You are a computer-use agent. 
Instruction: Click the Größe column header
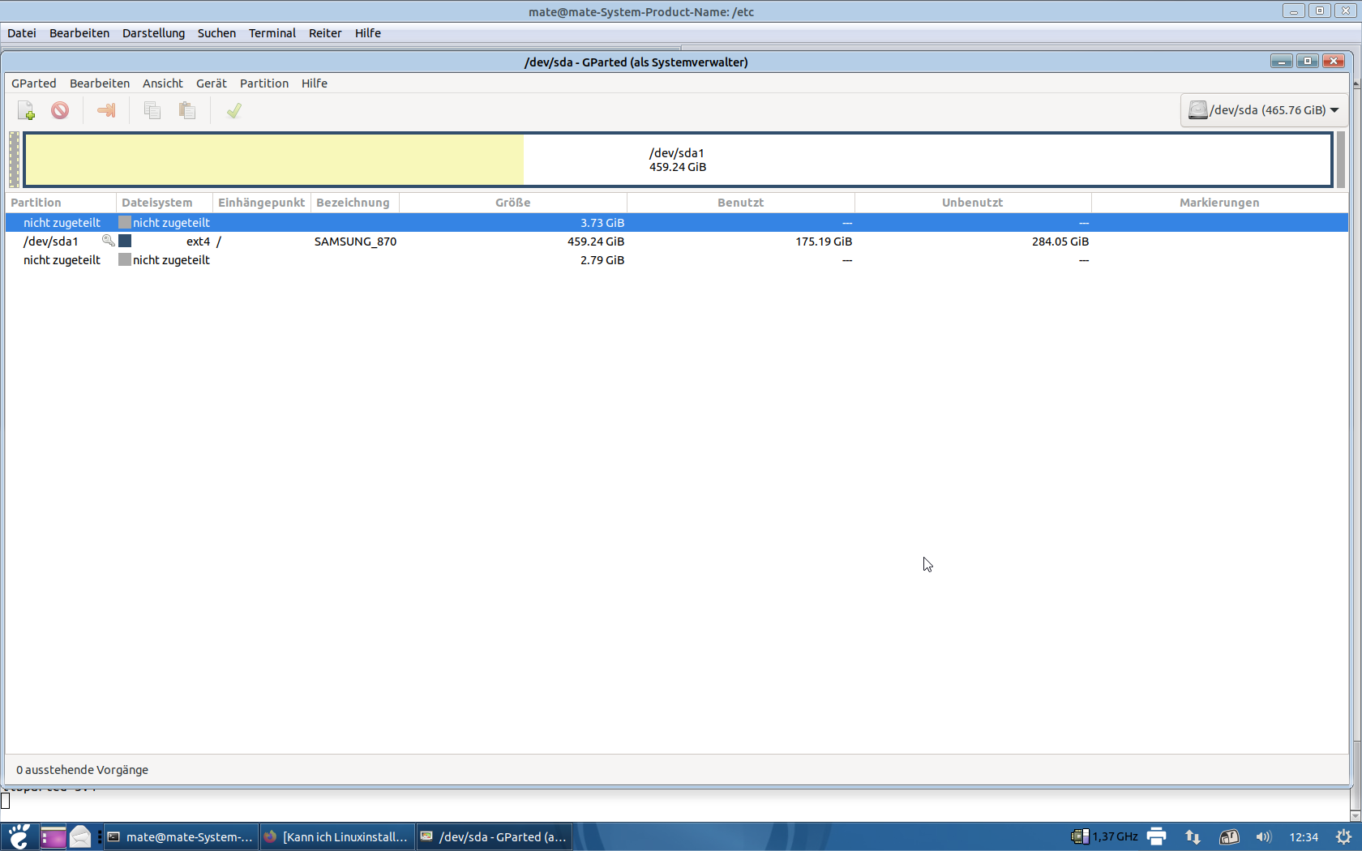pos(513,203)
